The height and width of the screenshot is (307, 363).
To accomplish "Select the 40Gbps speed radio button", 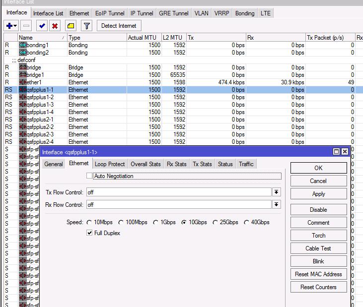I will pyautogui.click(x=247, y=223).
